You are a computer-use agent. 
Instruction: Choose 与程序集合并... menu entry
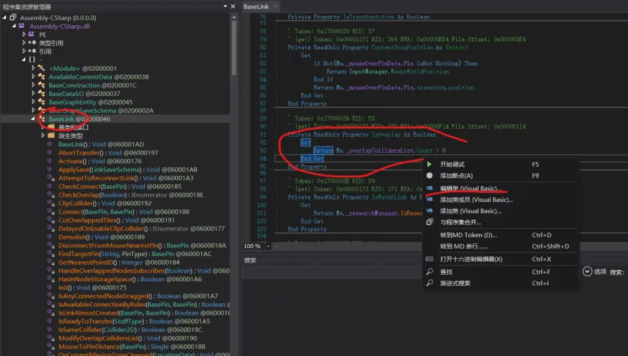(501, 222)
